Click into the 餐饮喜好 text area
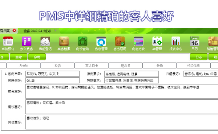 coord(122,107)
